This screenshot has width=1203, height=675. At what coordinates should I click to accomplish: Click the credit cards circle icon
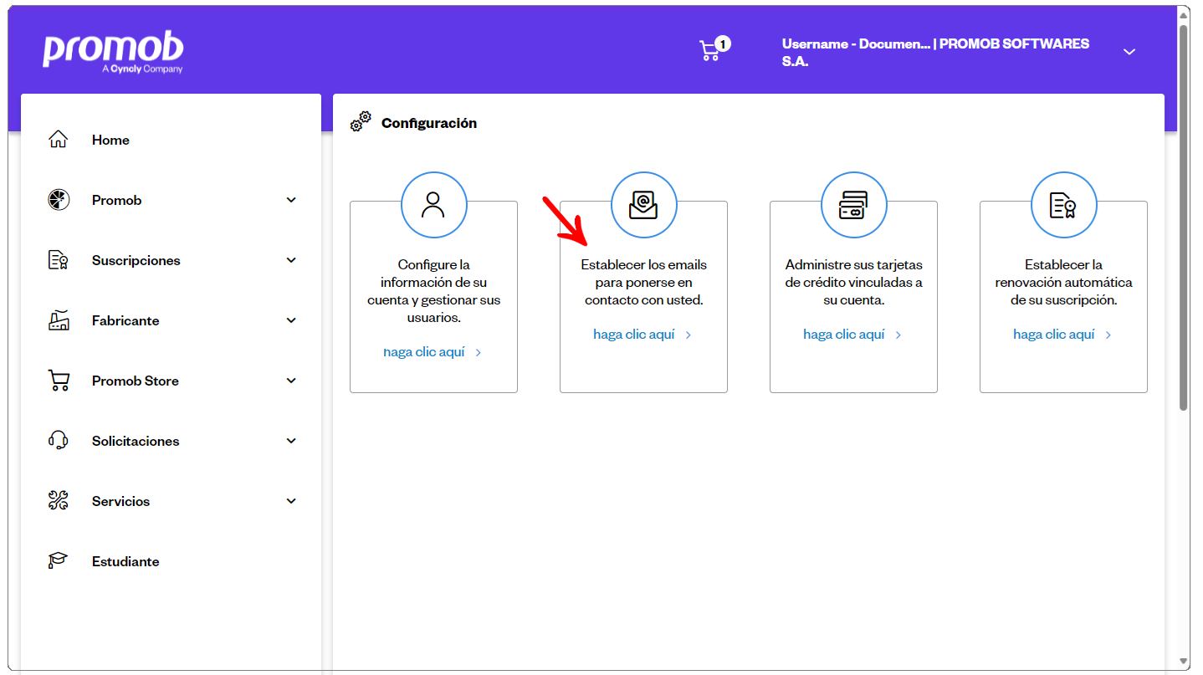point(853,204)
